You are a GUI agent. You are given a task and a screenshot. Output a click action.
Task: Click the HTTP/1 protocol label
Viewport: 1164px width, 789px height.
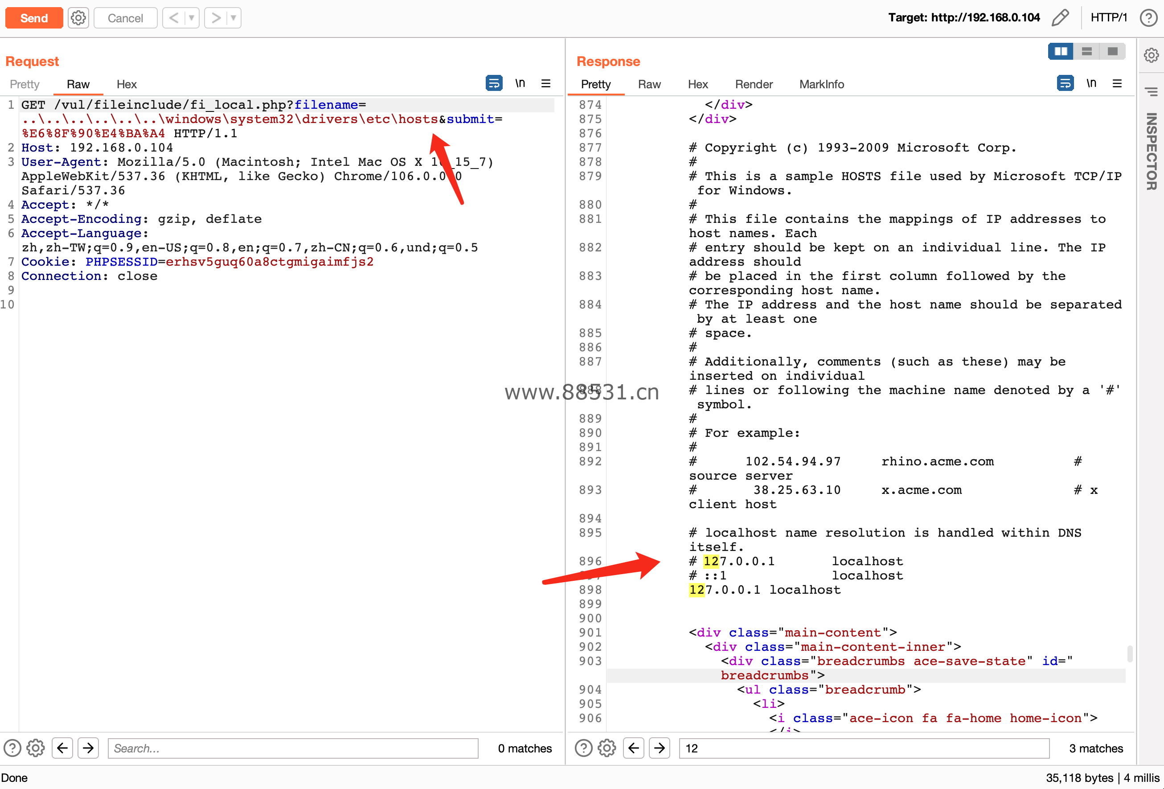tap(1108, 17)
